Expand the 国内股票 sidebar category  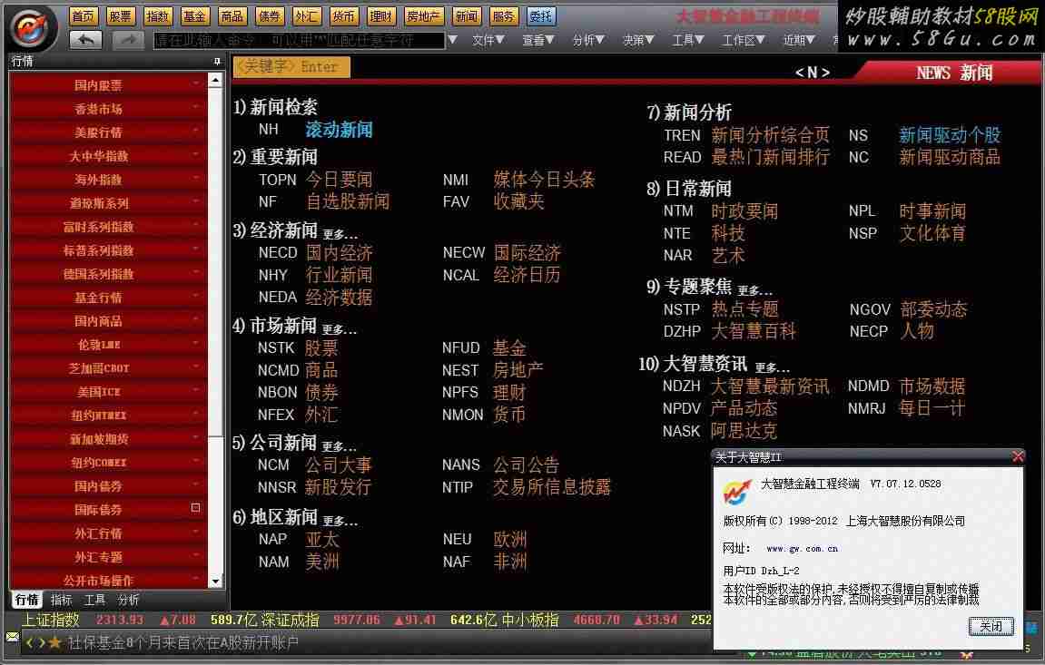pyautogui.click(x=108, y=85)
